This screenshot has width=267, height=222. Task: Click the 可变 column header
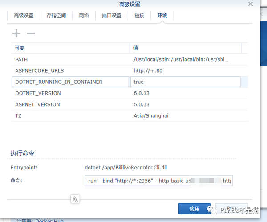click(70, 48)
